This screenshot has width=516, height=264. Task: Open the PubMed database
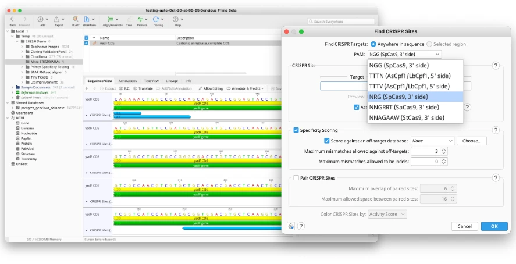coord(27,149)
